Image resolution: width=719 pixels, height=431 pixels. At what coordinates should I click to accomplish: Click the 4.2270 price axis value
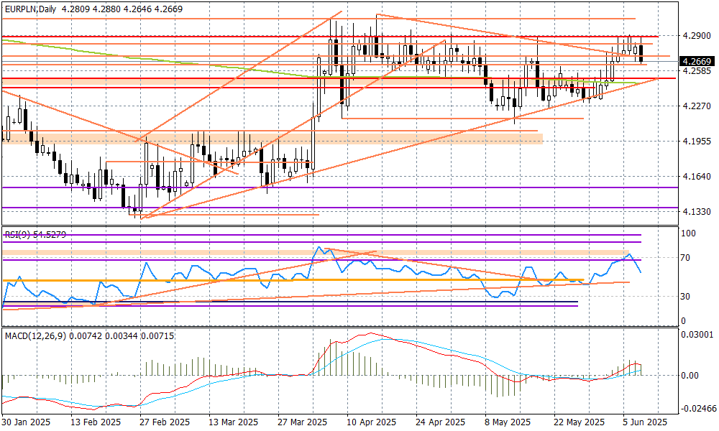697,106
